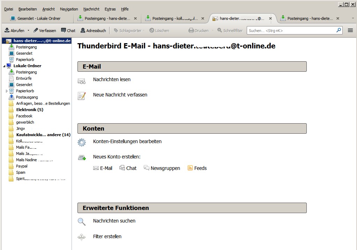The image size is (357, 250).
Task: Click Nachrichten lesen link
Action: (x=112, y=79)
